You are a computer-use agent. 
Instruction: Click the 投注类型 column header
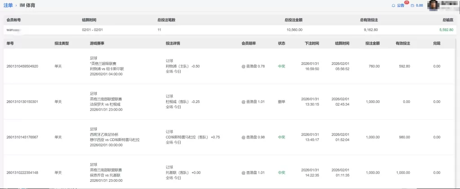click(62, 43)
